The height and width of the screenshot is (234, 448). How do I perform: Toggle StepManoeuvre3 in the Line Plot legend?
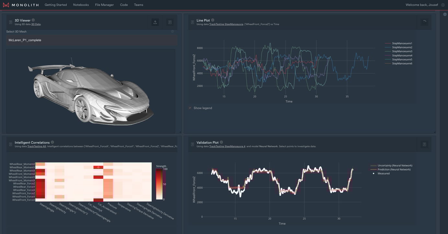402,51
